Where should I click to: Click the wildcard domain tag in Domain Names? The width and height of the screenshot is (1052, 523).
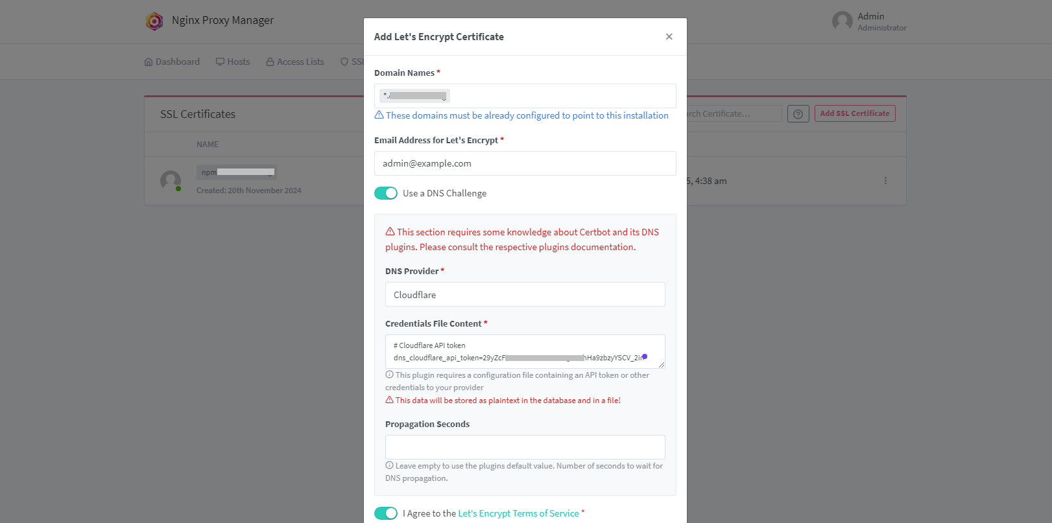point(415,96)
